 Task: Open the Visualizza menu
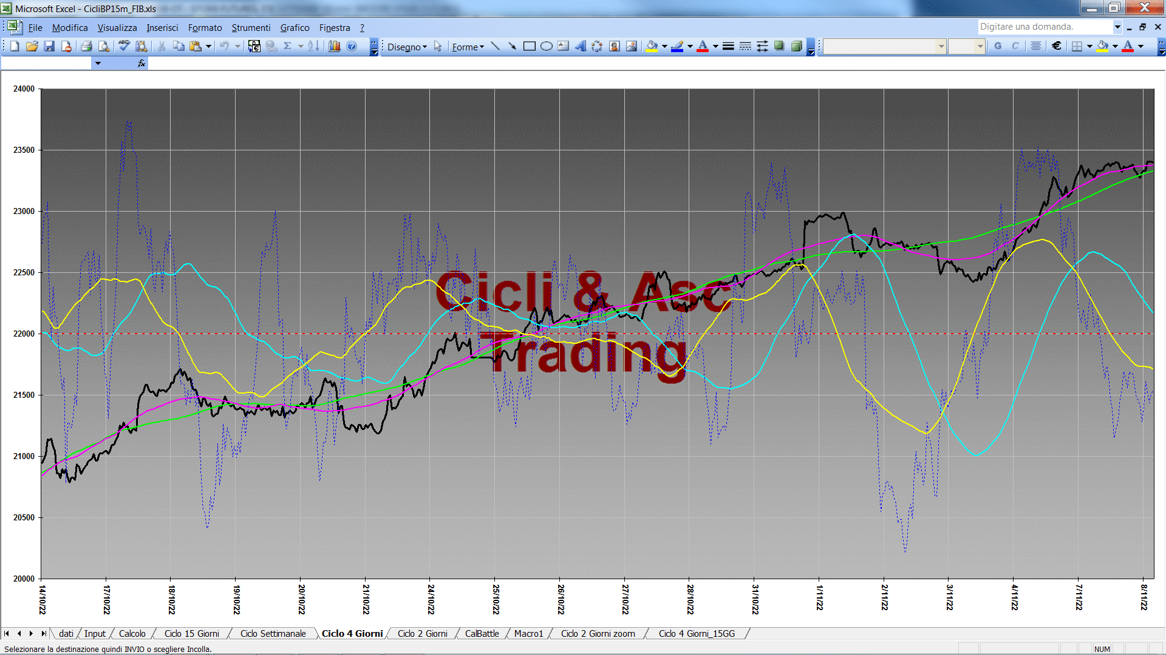point(117,28)
